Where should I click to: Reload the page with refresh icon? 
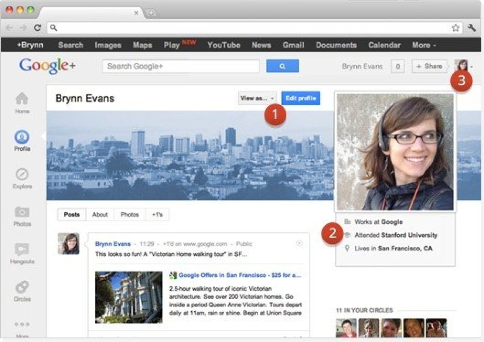click(x=38, y=28)
